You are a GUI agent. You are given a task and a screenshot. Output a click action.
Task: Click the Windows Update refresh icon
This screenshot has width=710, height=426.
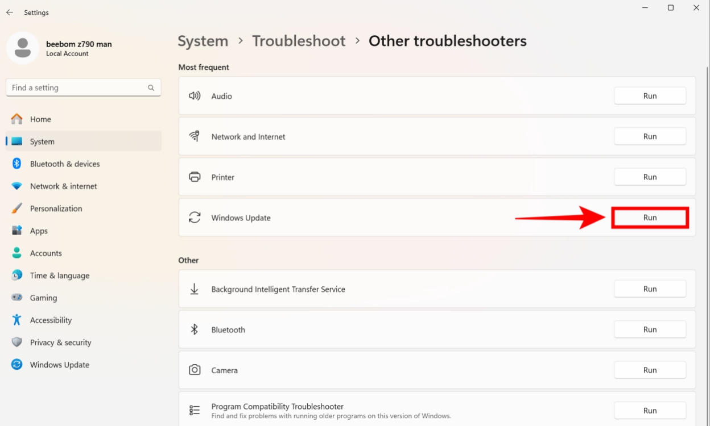coord(194,218)
